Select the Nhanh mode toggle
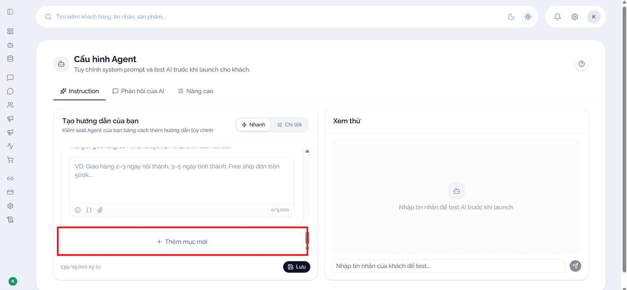Image resolution: width=627 pixels, height=290 pixels. click(x=253, y=125)
